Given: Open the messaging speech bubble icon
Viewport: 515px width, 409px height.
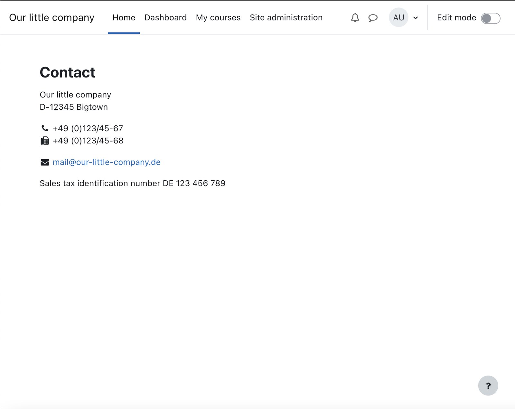Looking at the screenshot, I should [x=373, y=18].
